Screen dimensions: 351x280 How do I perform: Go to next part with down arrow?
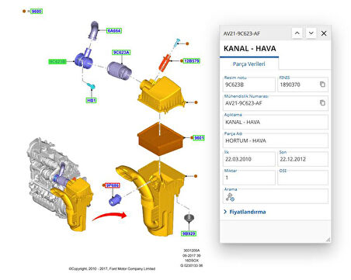tap(311, 33)
